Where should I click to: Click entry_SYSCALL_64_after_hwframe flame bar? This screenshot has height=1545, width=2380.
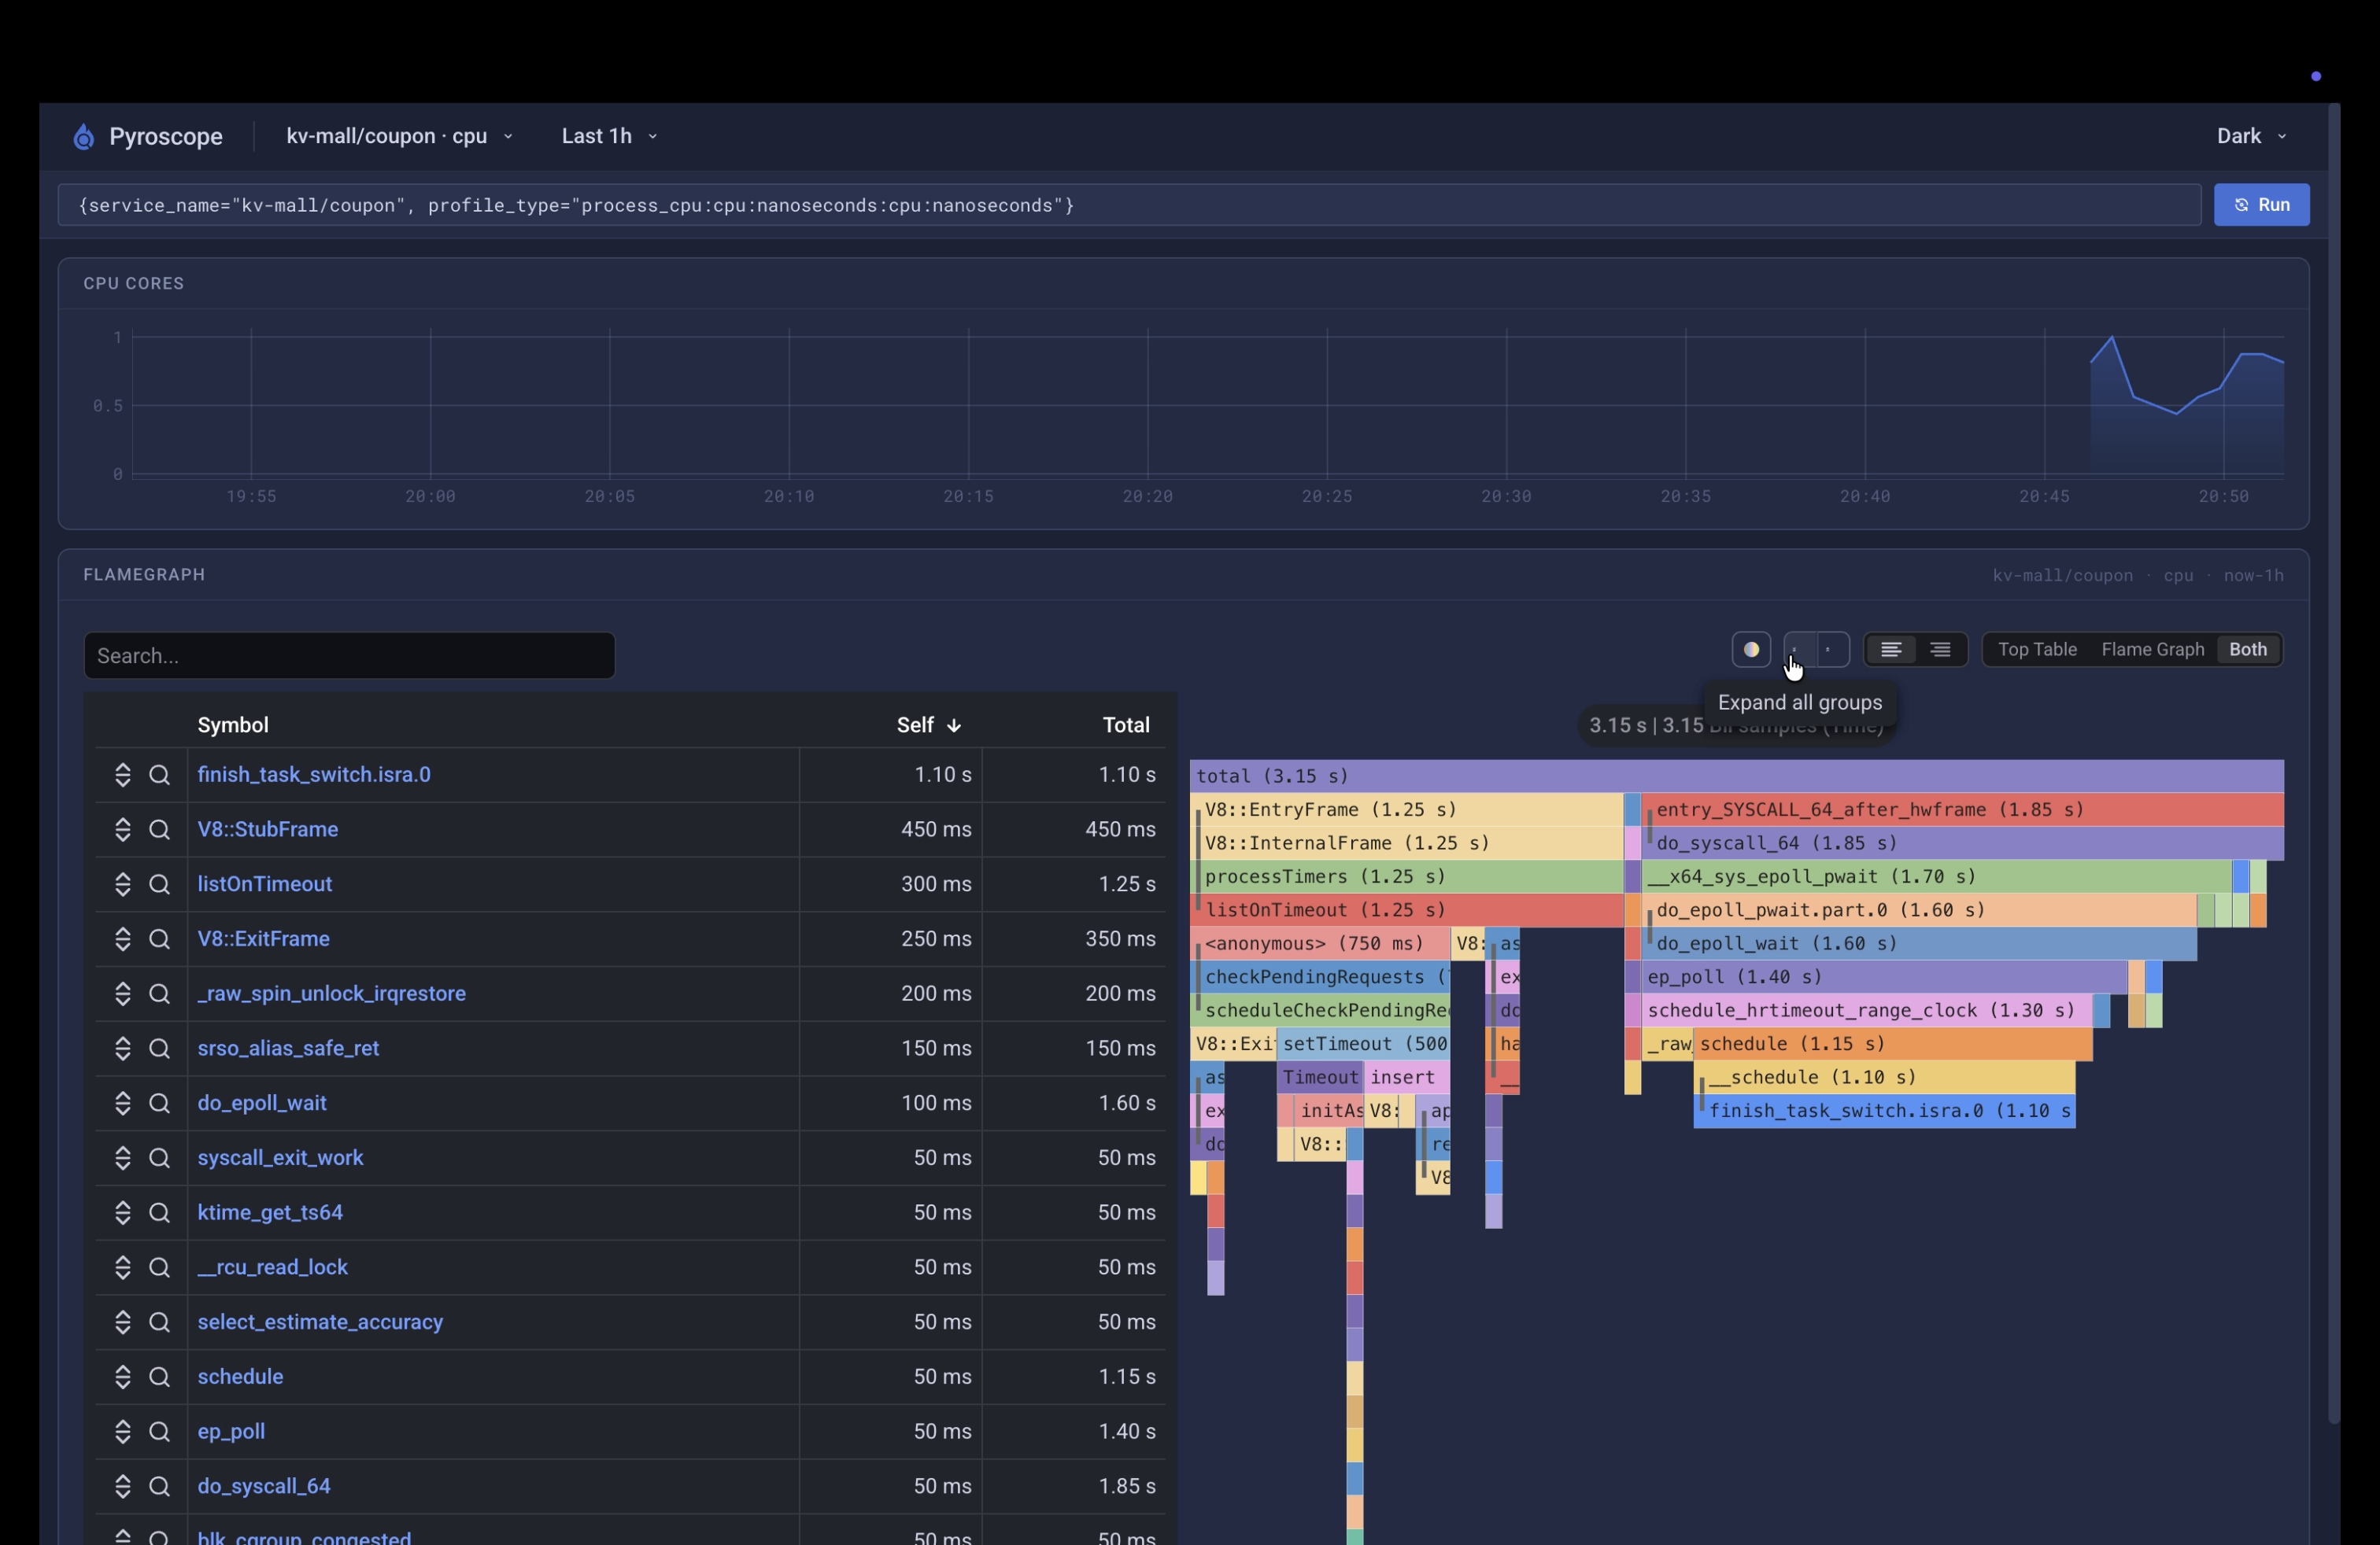click(x=1962, y=810)
